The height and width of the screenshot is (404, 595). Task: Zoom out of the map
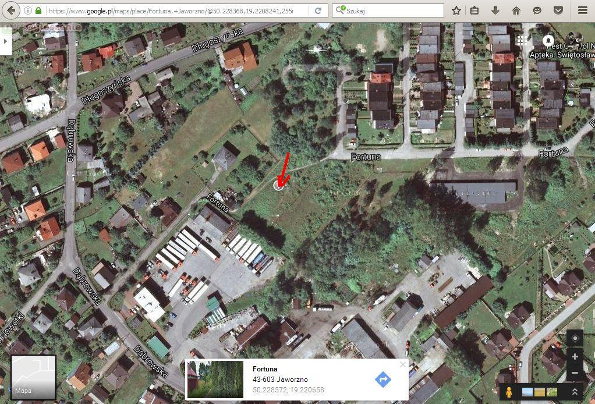click(x=575, y=373)
